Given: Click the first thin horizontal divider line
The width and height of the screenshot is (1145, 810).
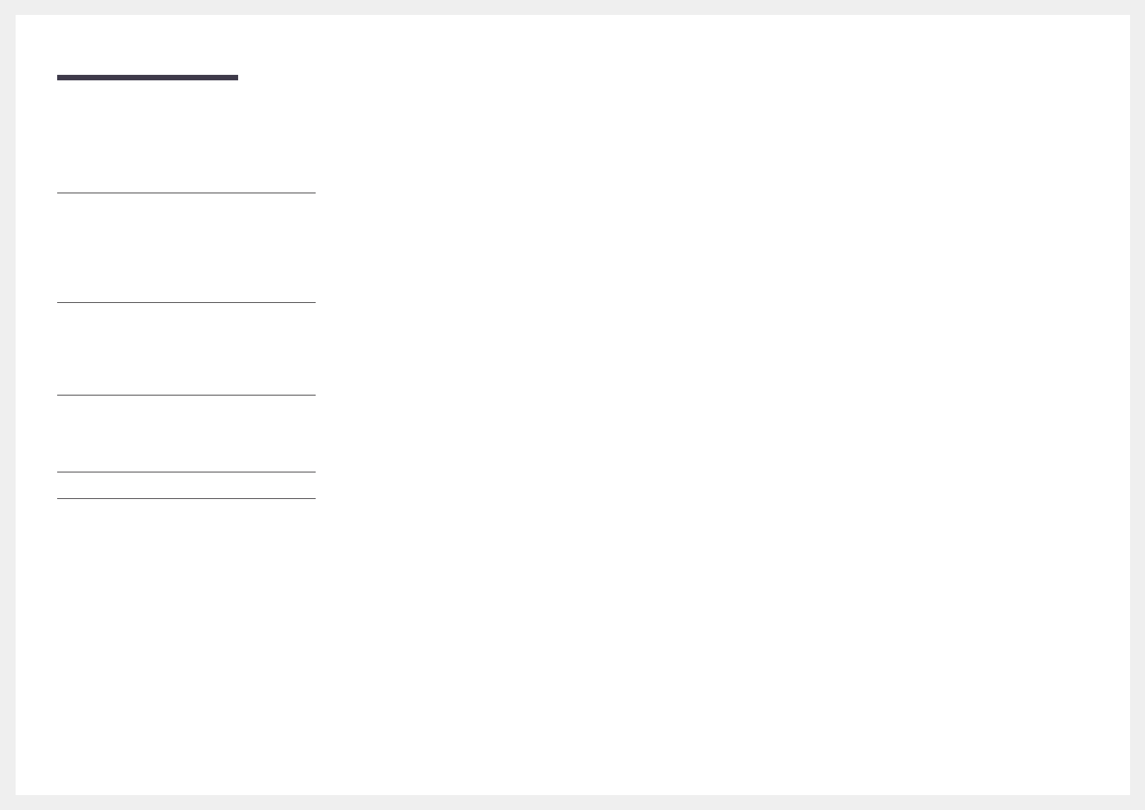Looking at the screenshot, I should pos(186,193).
